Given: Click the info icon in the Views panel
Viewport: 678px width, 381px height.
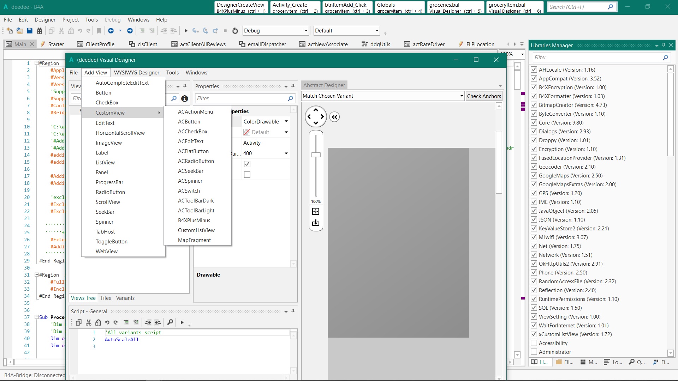Looking at the screenshot, I should click(x=184, y=99).
